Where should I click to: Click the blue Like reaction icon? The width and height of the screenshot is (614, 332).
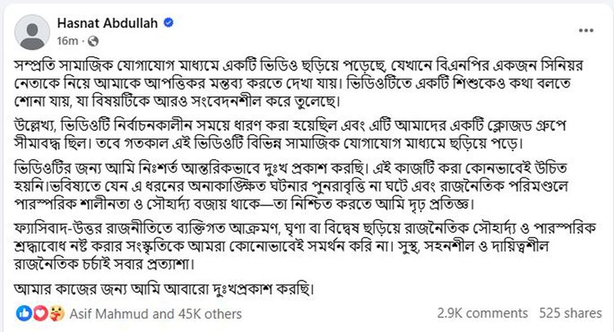[21, 312]
